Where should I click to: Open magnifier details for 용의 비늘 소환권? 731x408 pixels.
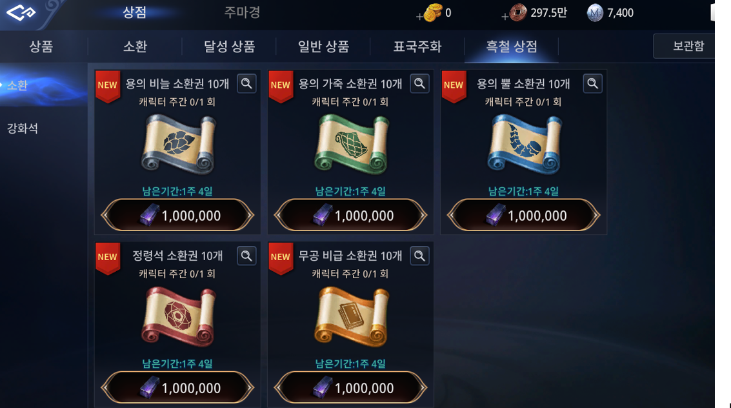pyautogui.click(x=246, y=84)
